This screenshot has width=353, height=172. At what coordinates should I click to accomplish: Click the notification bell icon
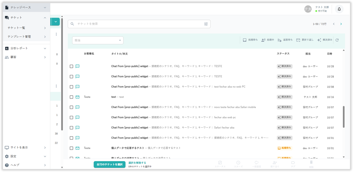tap(339, 9)
